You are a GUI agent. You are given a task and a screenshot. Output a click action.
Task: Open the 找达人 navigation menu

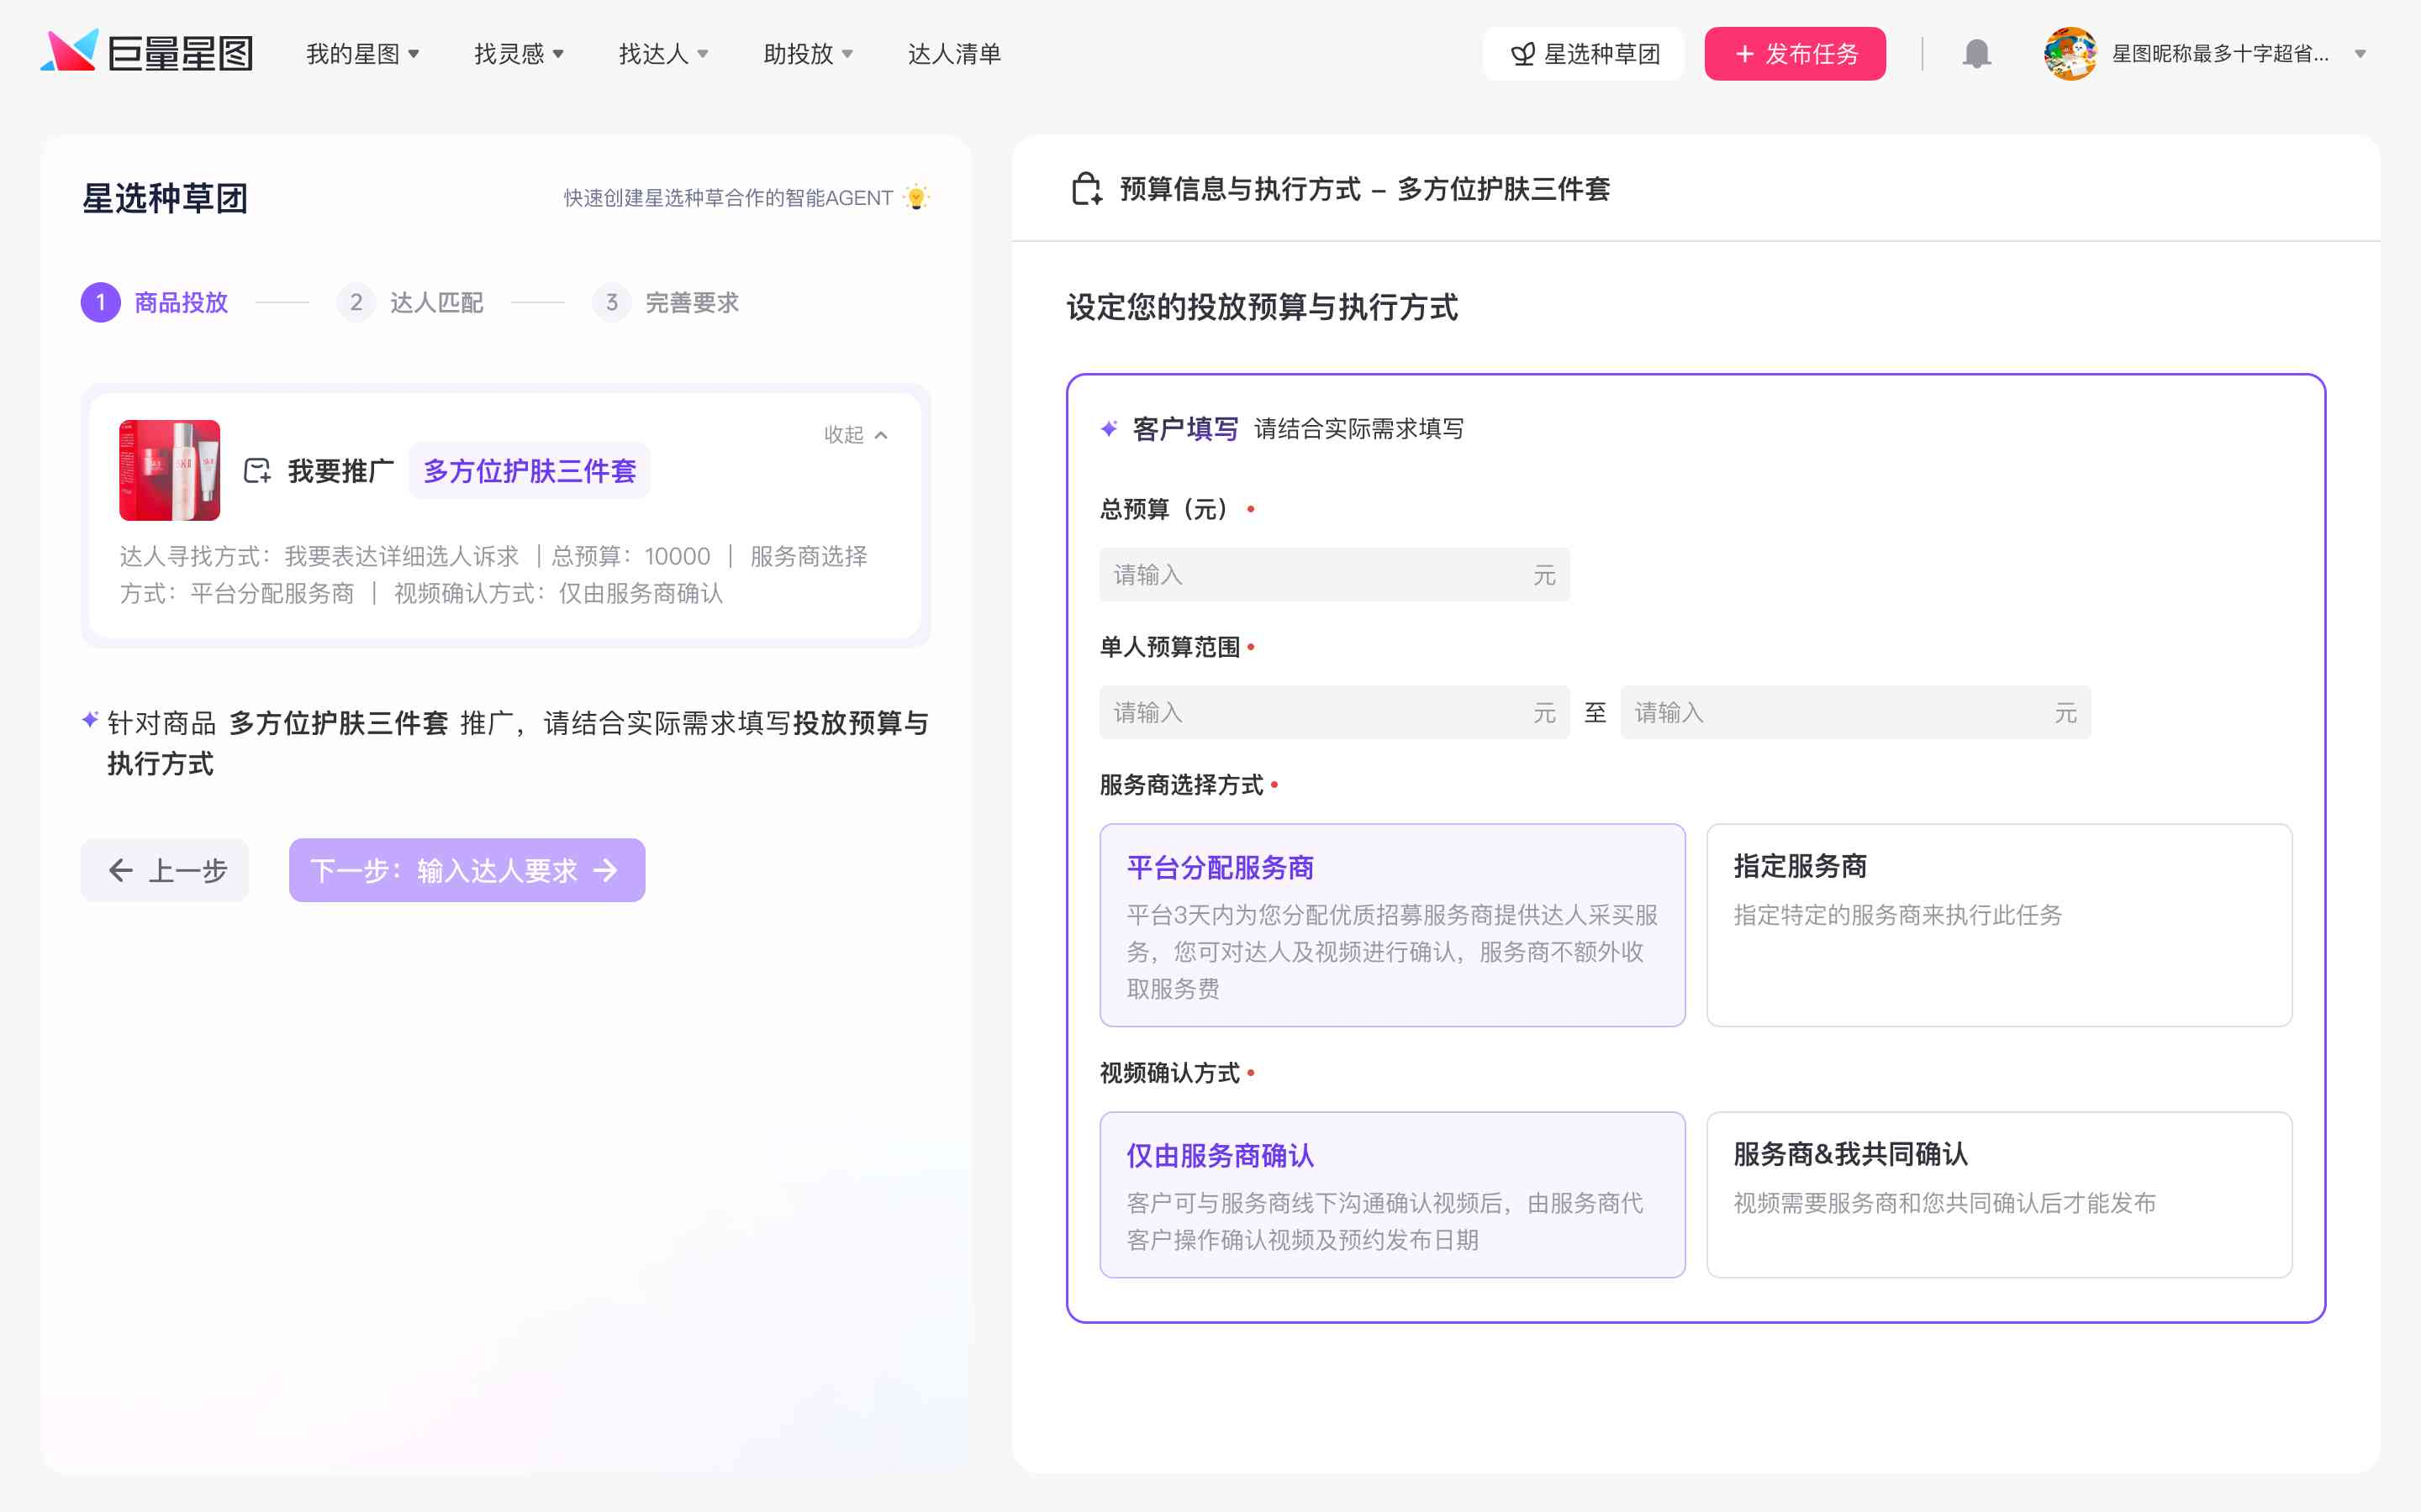663,54
